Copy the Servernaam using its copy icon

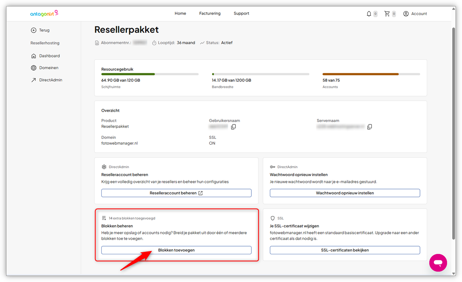[x=369, y=126]
